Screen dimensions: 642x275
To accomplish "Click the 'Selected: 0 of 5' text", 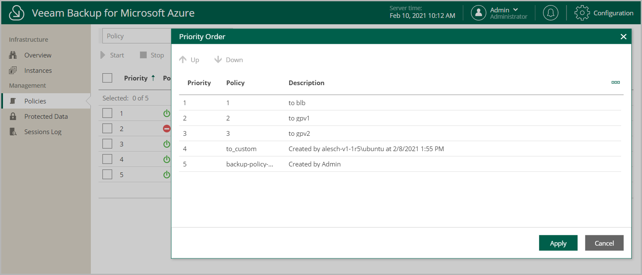I will [125, 98].
